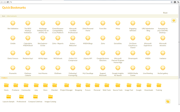Open The W3C Markup Validation bookmark
The image size is (180, 112).
28,27
